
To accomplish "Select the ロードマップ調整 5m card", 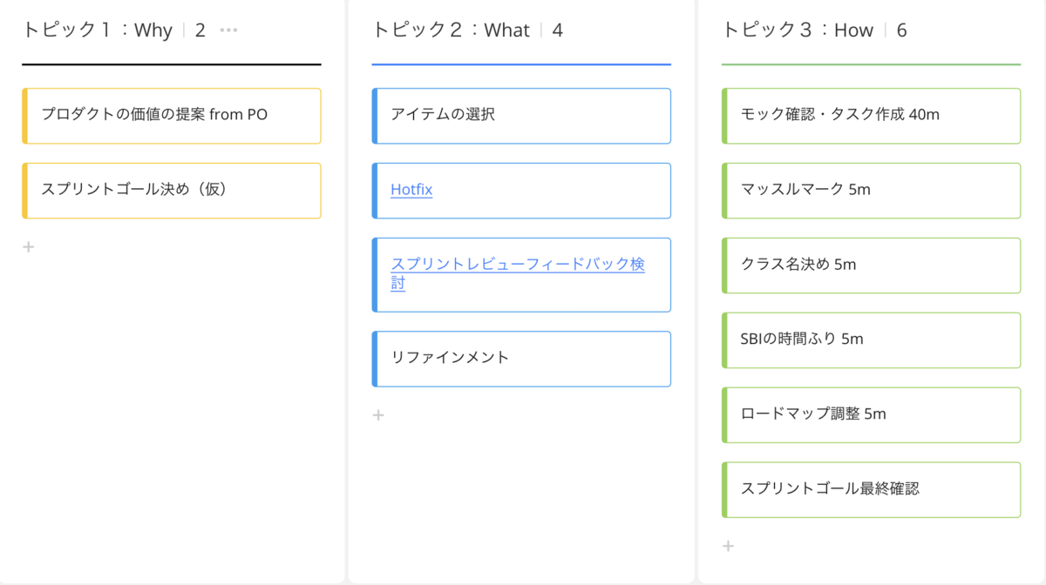I will (x=871, y=415).
